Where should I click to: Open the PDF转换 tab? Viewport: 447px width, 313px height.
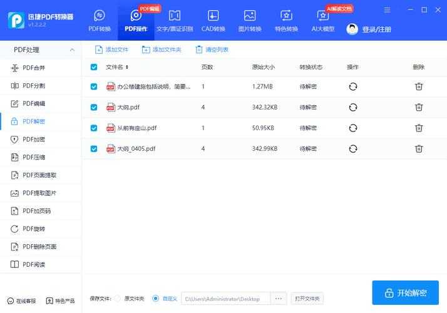click(99, 21)
